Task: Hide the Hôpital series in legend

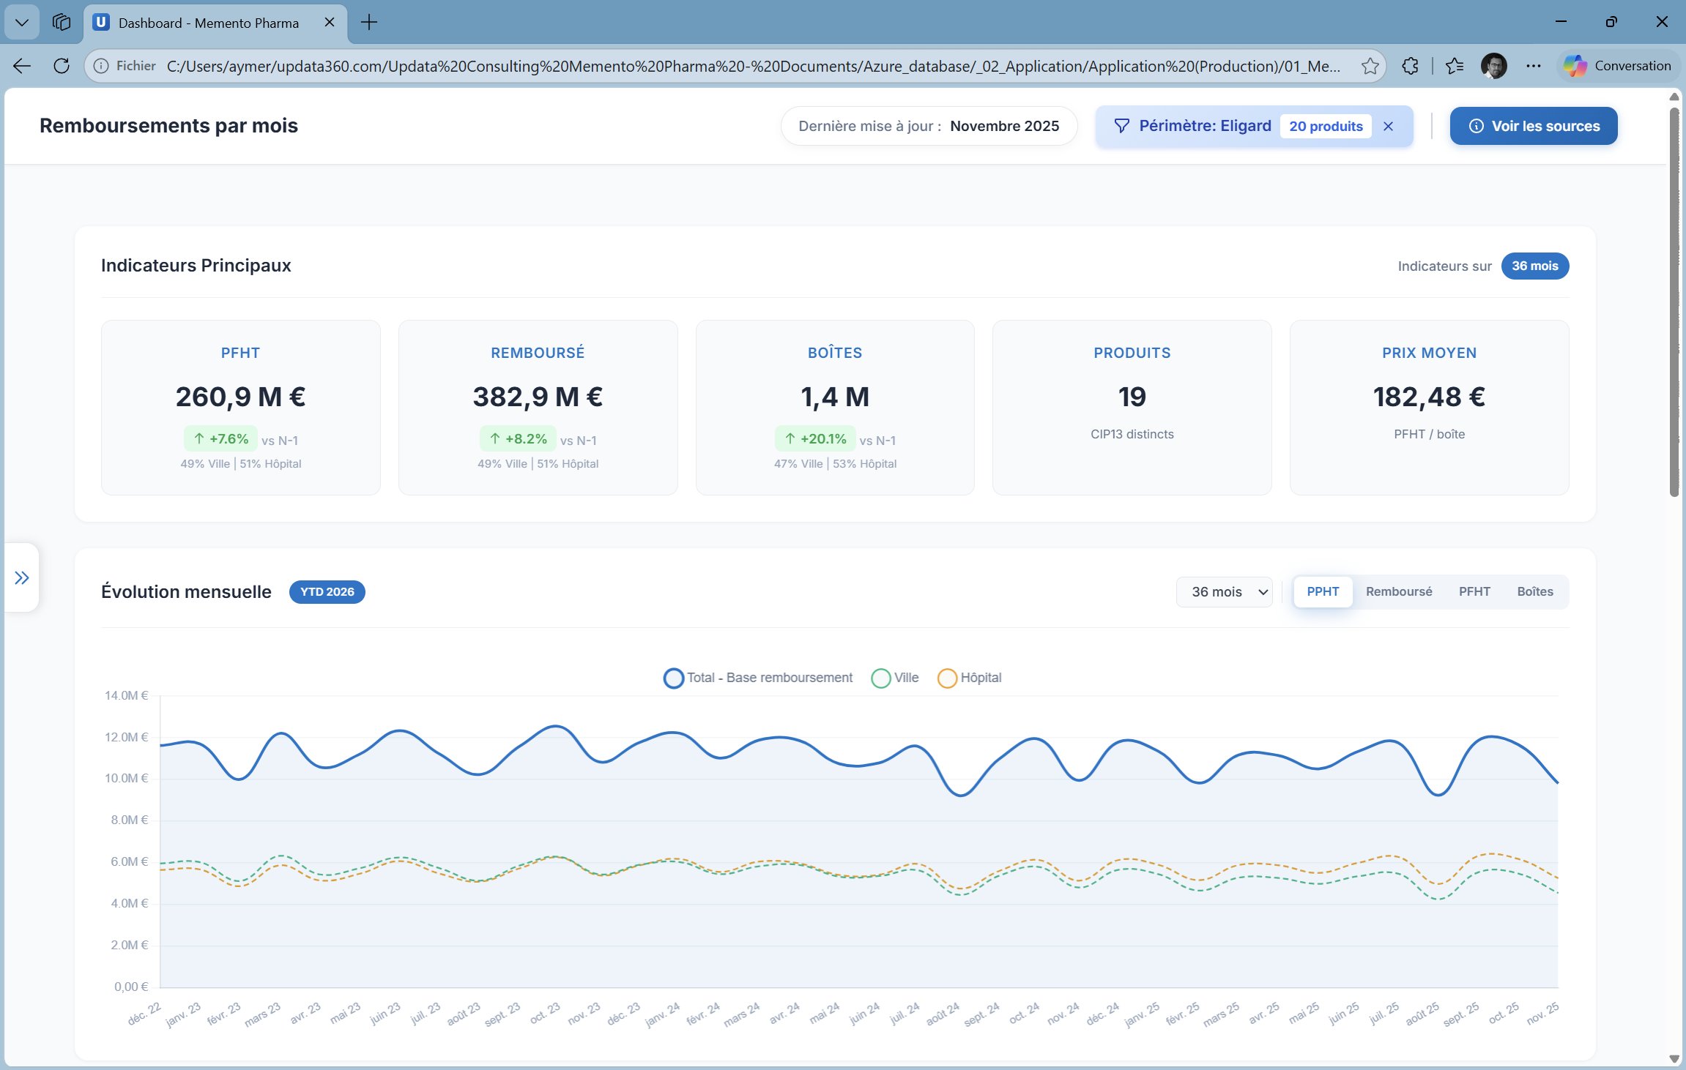Action: [970, 678]
